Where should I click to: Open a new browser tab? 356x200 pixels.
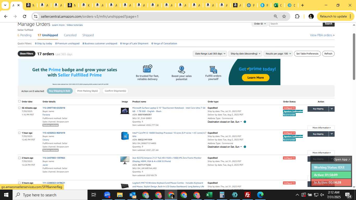(303, 5)
